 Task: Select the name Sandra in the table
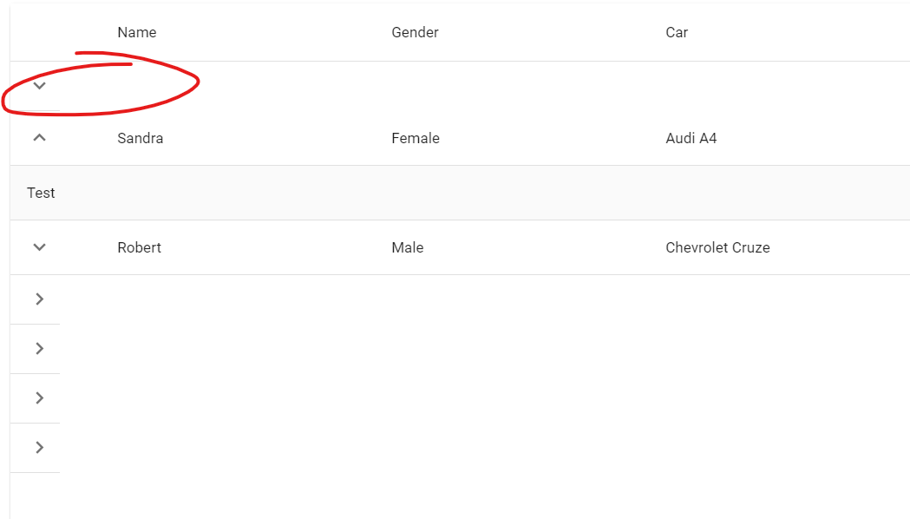(140, 137)
